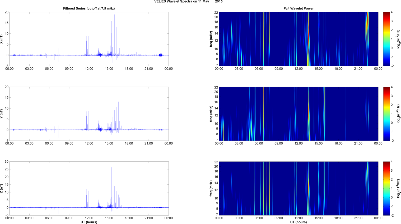Click the Y (nT) axis label
The height and width of the screenshot is (224, 401).
(x=2, y=114)
